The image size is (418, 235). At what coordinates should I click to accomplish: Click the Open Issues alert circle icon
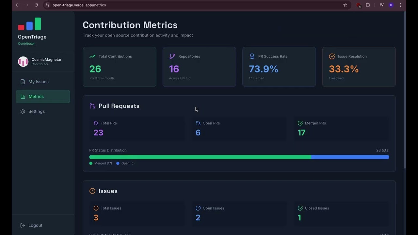198,208
